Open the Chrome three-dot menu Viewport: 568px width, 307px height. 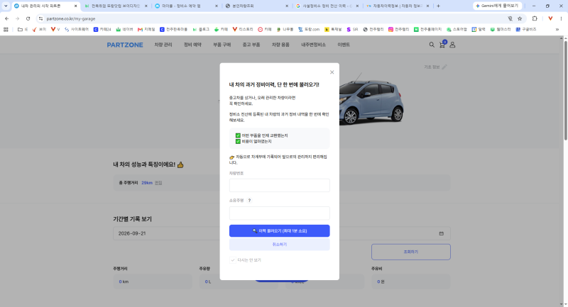[x=561, y=19]
